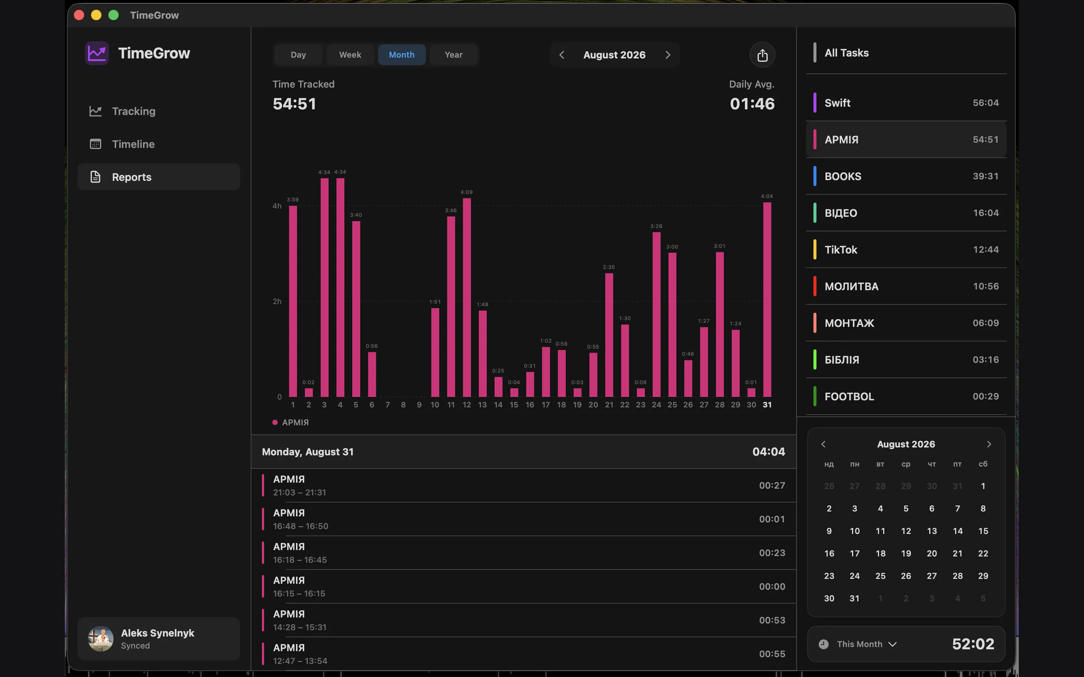This screenshot has height=677, width=1084.
Task: Select the TikTok task row
Action: pyautogui.click(x=906, y=249)
